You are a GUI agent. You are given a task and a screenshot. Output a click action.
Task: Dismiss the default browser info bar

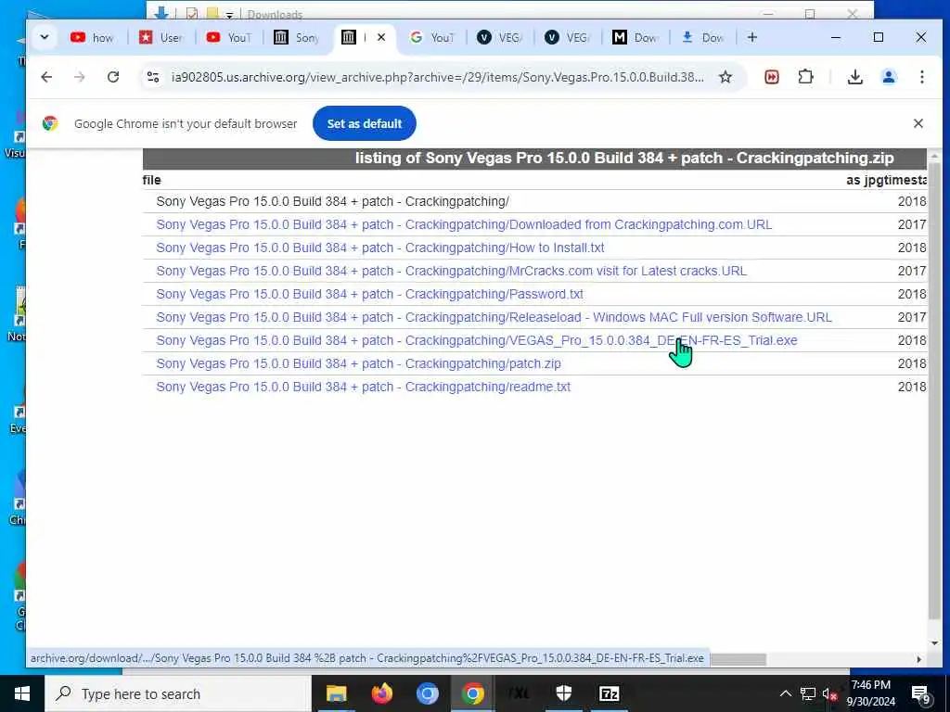[x=918, y=123]
